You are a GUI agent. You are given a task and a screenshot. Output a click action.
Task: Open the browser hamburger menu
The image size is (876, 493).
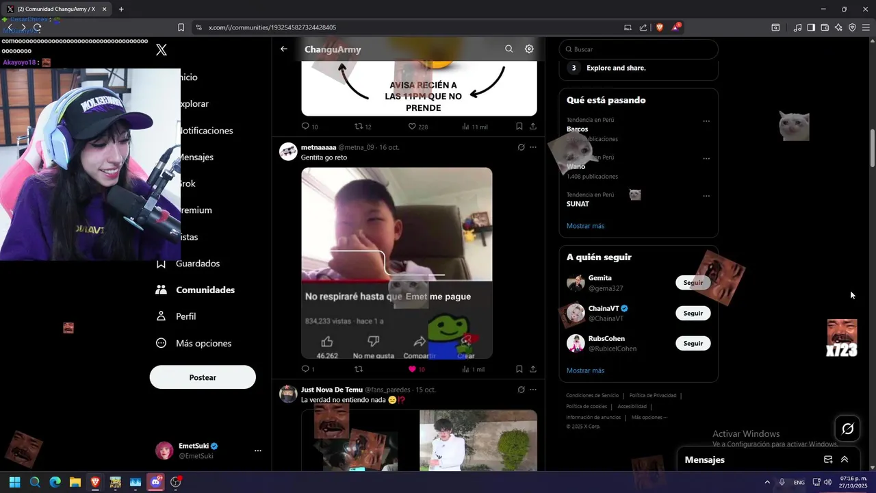coord(866,27)
